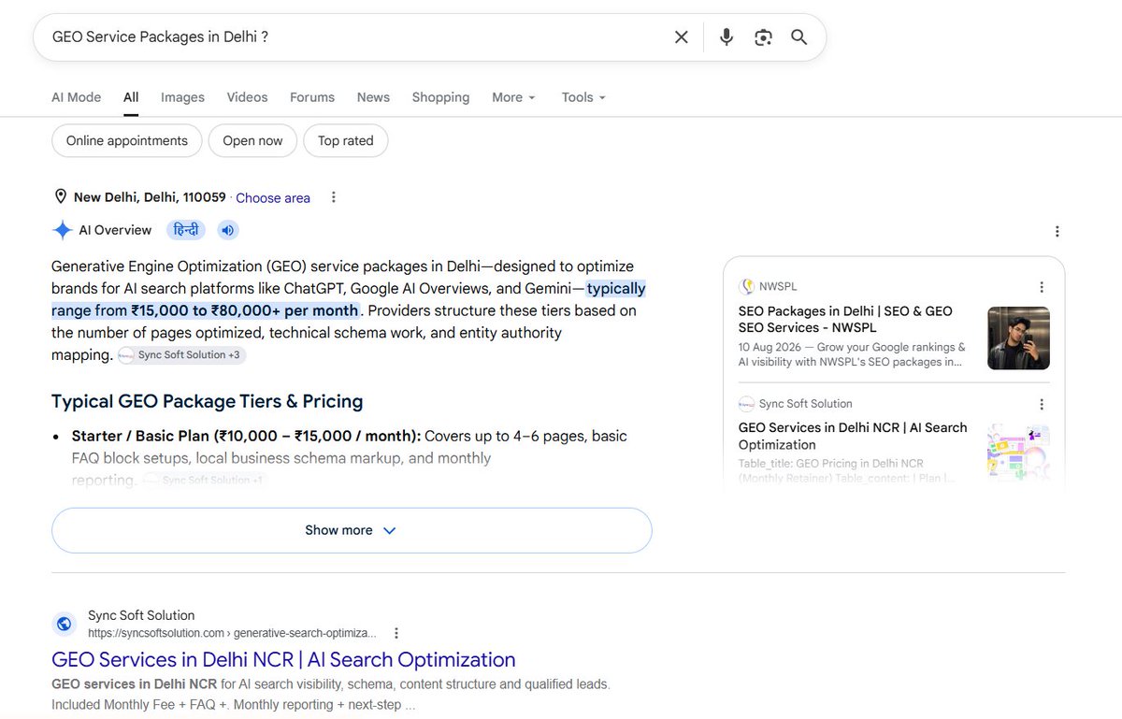Click syncsoftsolution.com URL breadcrumb
Viewport: 1122px width, 719px height.
pos(232,633)
